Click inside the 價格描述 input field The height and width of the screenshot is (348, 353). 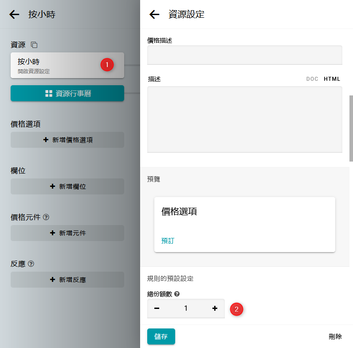point(244,55)
